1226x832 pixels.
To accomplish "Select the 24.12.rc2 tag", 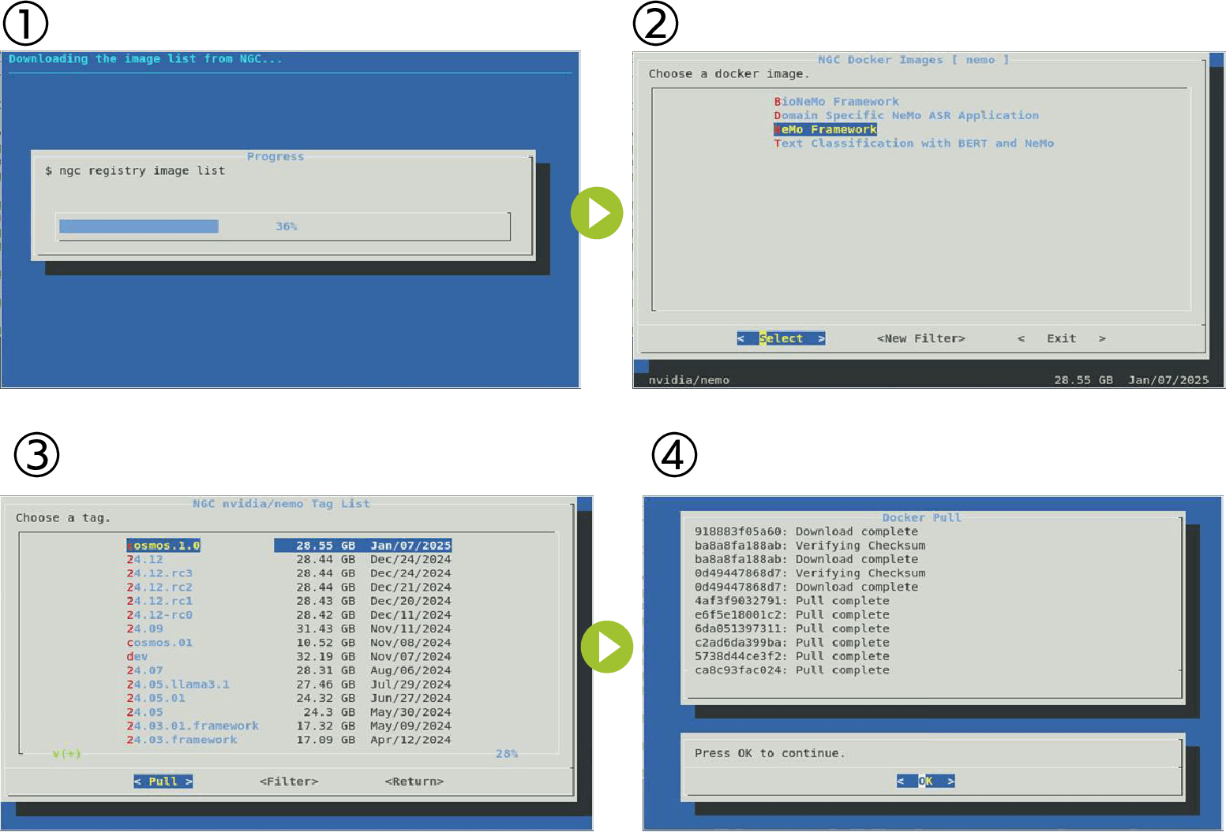I will coord(289,587).
